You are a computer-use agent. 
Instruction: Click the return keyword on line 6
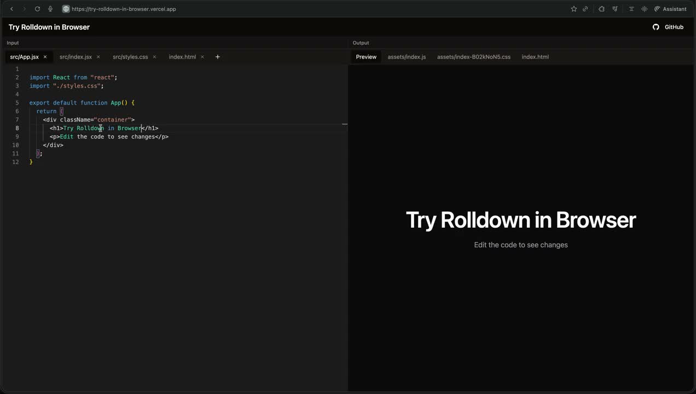pos(46,111)
